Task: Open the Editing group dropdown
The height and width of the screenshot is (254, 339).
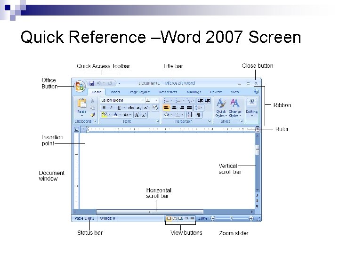Action: (x=251, y=108)
